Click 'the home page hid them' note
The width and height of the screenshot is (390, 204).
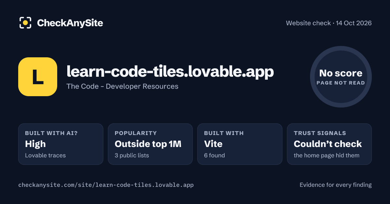coord(327,155)
